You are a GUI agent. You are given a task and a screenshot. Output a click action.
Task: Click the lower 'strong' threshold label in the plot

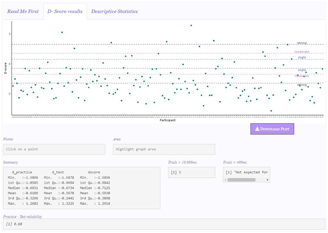click(302, 85)
